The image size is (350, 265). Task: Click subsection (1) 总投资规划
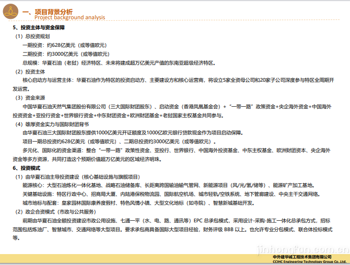tap(32, 36)
